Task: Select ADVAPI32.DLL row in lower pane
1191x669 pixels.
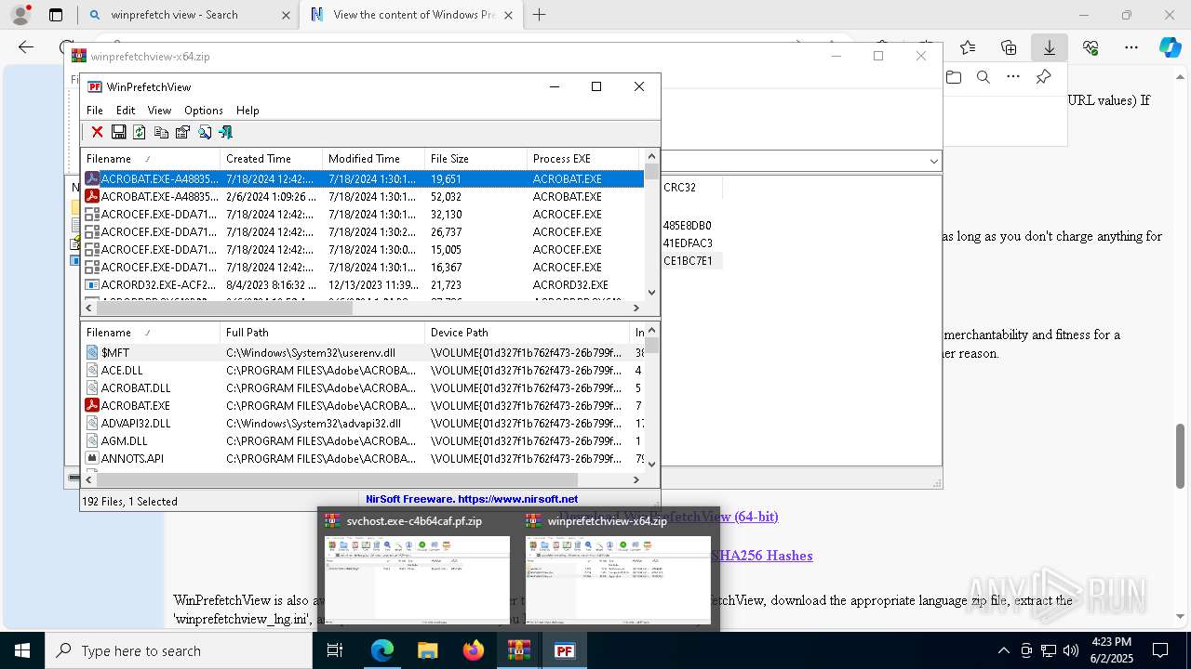Action: pyautogui.click(x=363, y=423)
